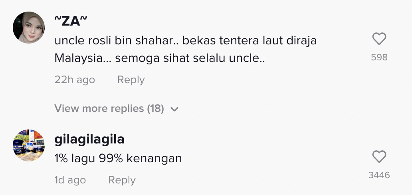Click the (18) replies count
This screenshot has width=412, height=195.
pyautogui.click(x=155, y=109)
